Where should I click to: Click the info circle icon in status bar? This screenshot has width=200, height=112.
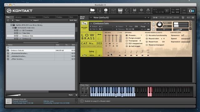point(82,101)
